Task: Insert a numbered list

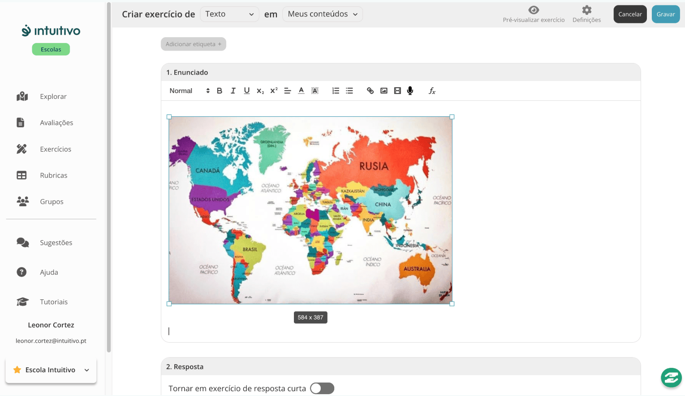Action: point(336,91)
